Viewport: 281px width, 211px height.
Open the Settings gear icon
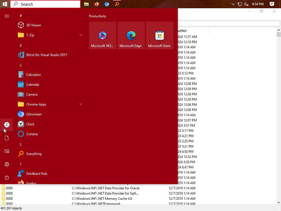click(7, 164)
